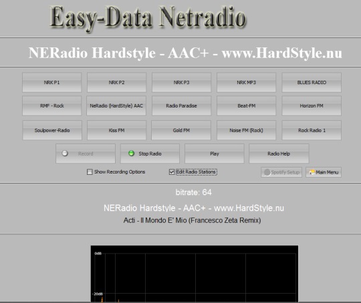
Task: Listen to Soulpower-Radio
Action: click(52, 130)
